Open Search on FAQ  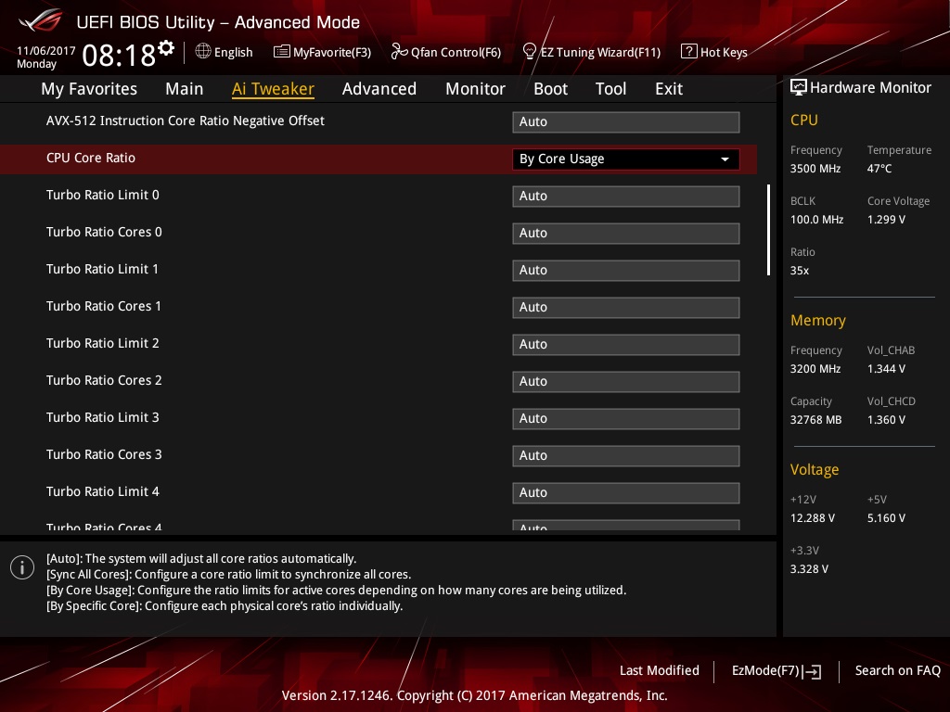pyautogui.click(x=897, y=671)
